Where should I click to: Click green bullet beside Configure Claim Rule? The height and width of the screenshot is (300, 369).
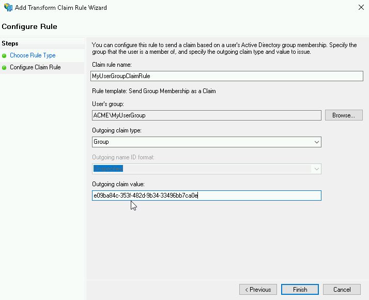[x=4, y=68]
